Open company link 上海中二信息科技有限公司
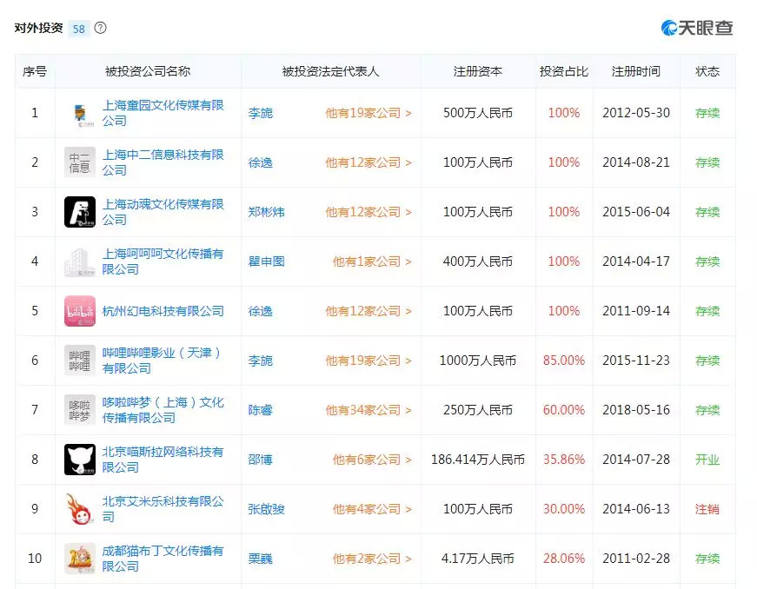Image resolution: width=757 pixels, height=589 pixels. click(163, 162)
